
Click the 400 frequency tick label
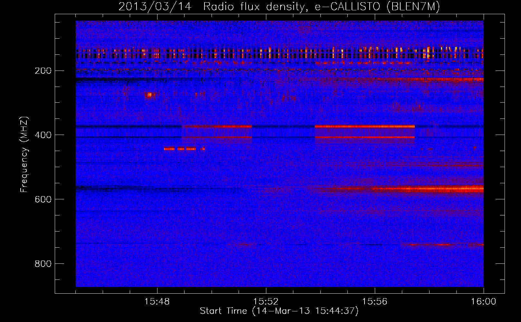[43, 135]
